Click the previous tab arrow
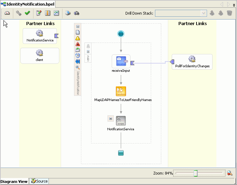 (x=222, y=5)
